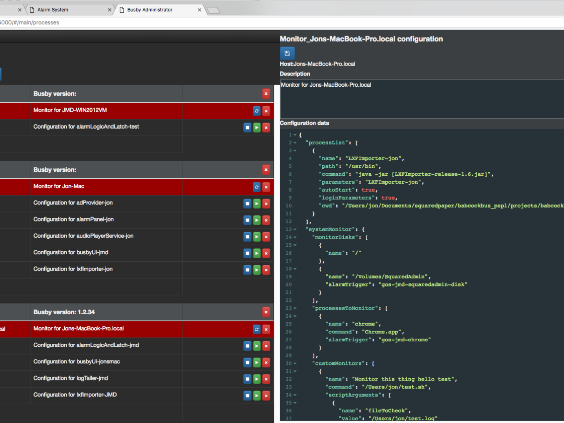Collapse monitorDisks fold at line 14
This screenshot has height=423, width=564.
tap(295, 237)
